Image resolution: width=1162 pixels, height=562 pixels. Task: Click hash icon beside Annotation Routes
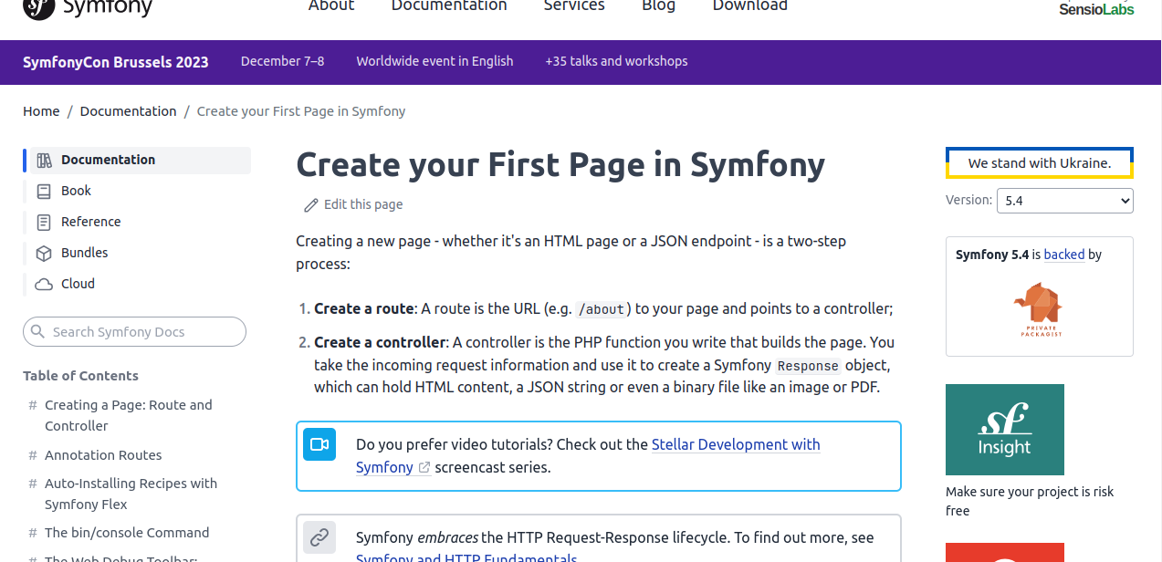(33, 455)
